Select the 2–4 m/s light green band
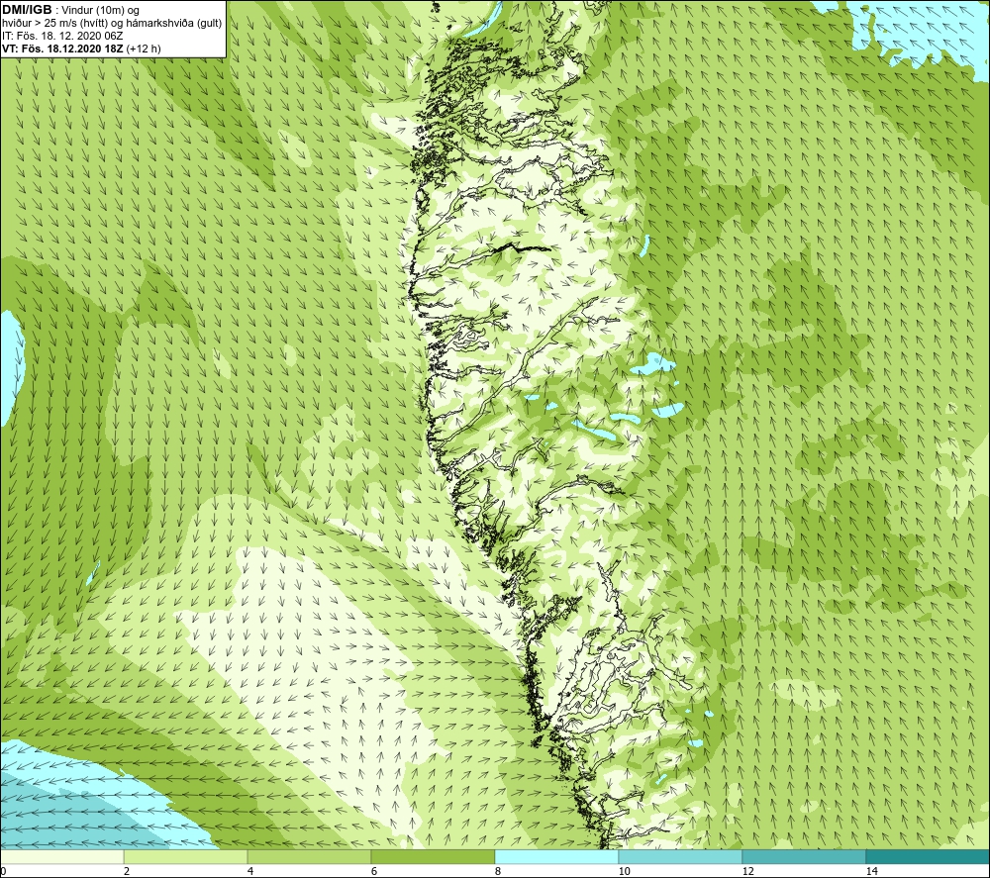The image size is (990, 878). (186, 856)
